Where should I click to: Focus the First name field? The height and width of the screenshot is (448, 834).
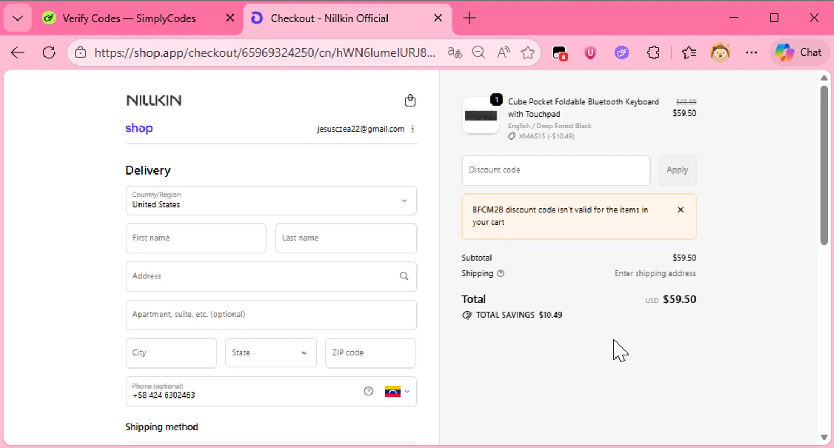pyautogui.click(x=196, y=238)
